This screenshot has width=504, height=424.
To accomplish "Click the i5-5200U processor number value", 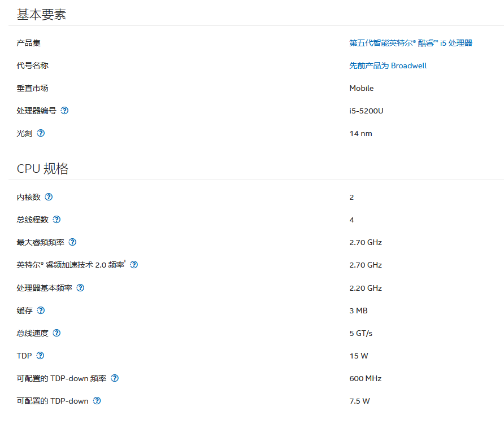I will pyautogui.click(x=366, y=111).
